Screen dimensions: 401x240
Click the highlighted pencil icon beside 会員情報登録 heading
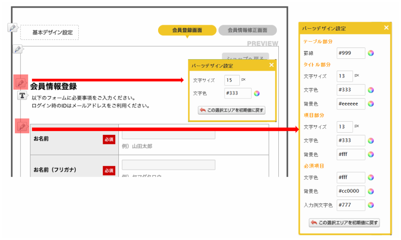tap(22, 83)
